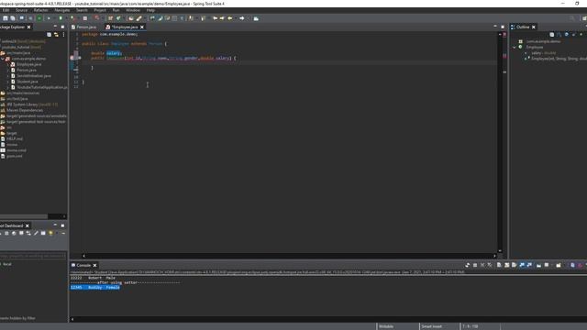Click the first Outline toolbar icon
Viewport: 587px width, 330px height.
click(552, 35)
